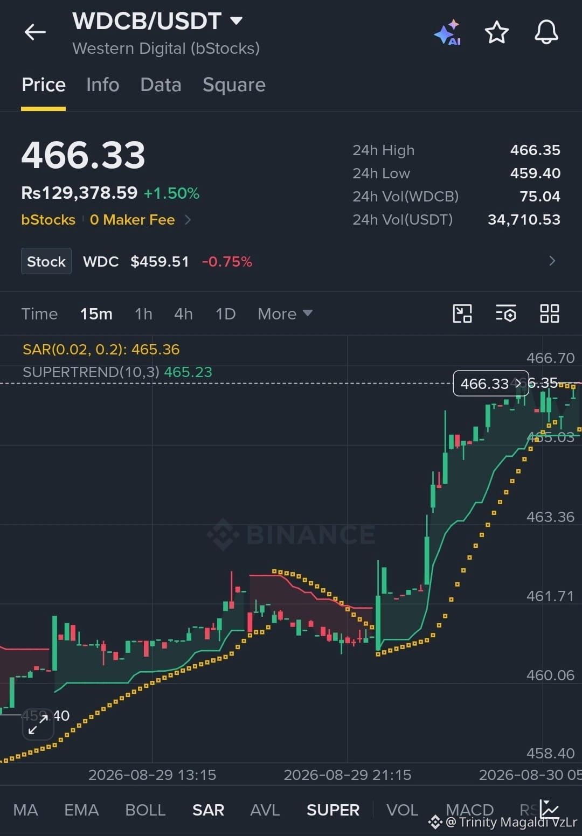Toggle the AVL indicator
Screen dimensions: 582x836
pos(265,810)
